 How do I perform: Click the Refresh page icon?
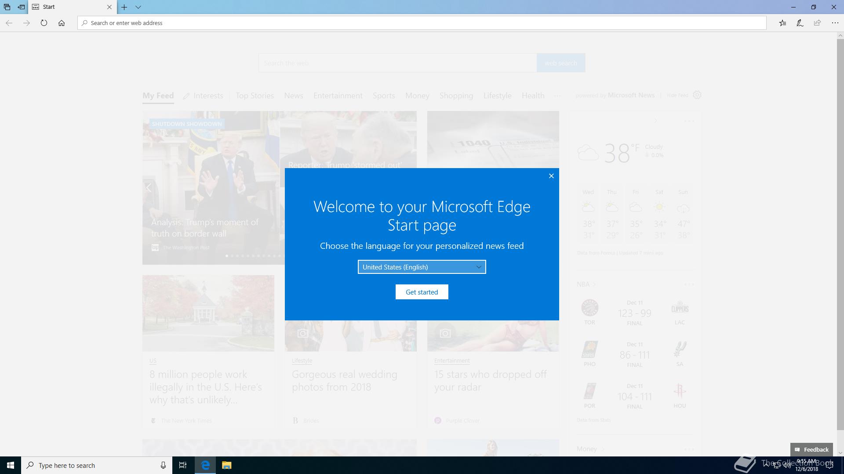point(44,23)
